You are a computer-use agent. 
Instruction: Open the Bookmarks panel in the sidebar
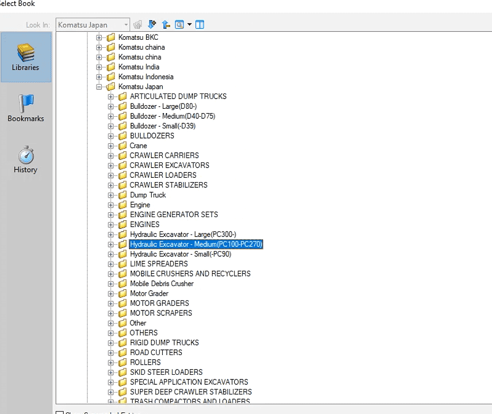(26, 108)
